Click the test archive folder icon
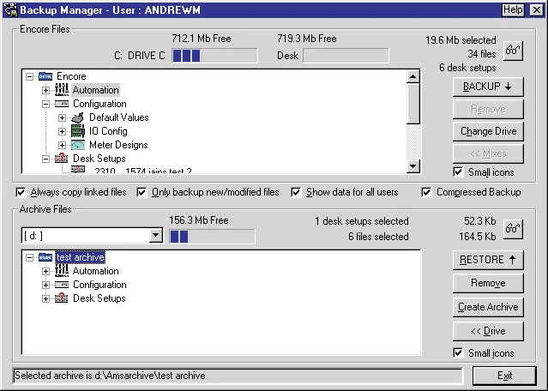The height and width of the screenshot is (391, 548). [x=45, y=257]
